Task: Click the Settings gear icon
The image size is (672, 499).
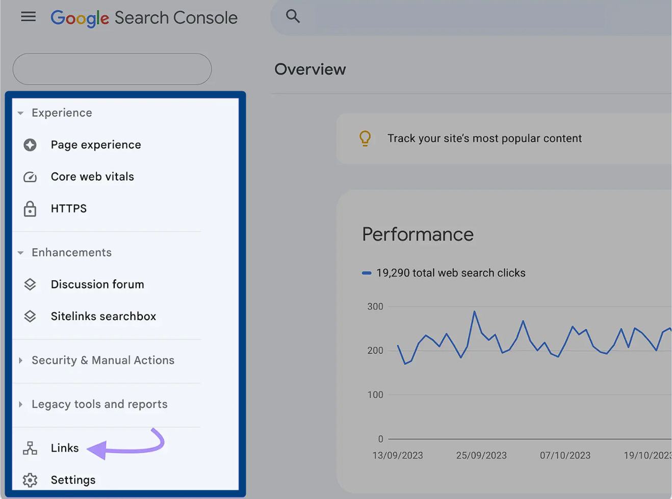Action: (x=30, y=480)
